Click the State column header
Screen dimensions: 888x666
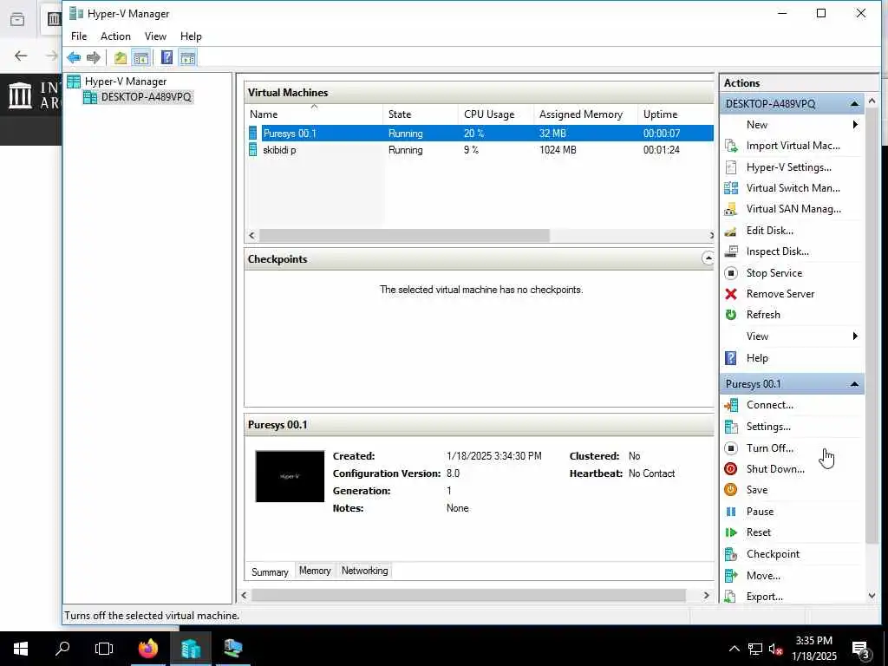tap(421, 114)
